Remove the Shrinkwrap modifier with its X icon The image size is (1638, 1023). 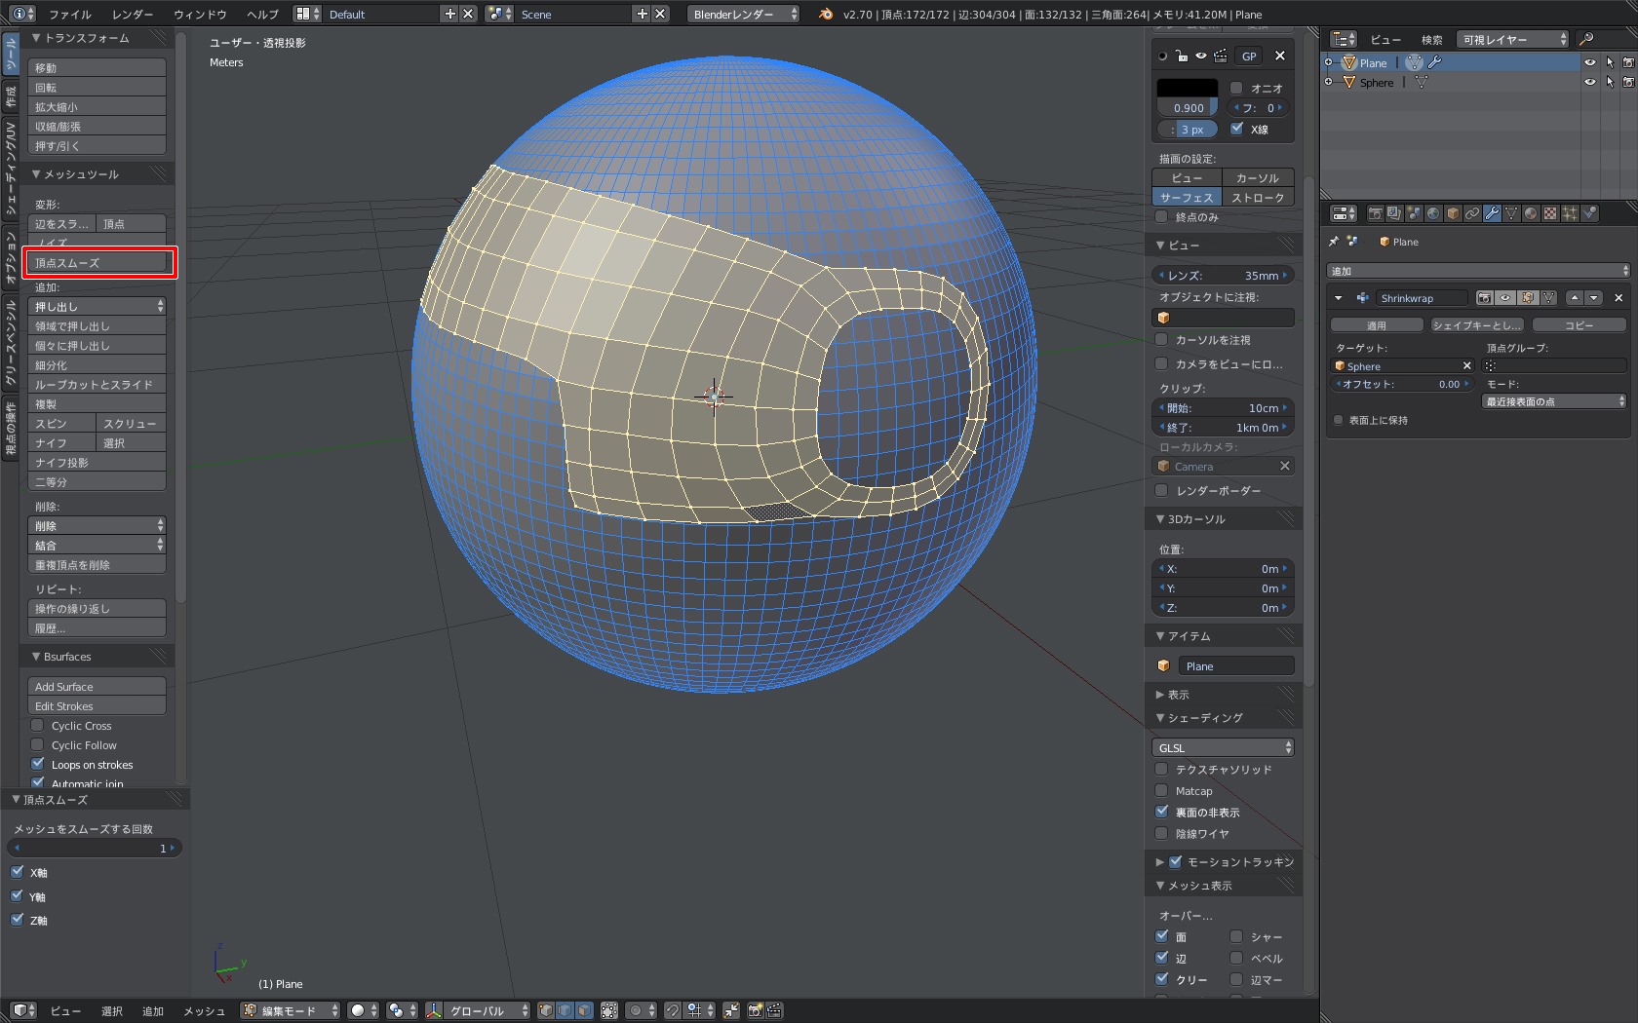point(1618,298)
